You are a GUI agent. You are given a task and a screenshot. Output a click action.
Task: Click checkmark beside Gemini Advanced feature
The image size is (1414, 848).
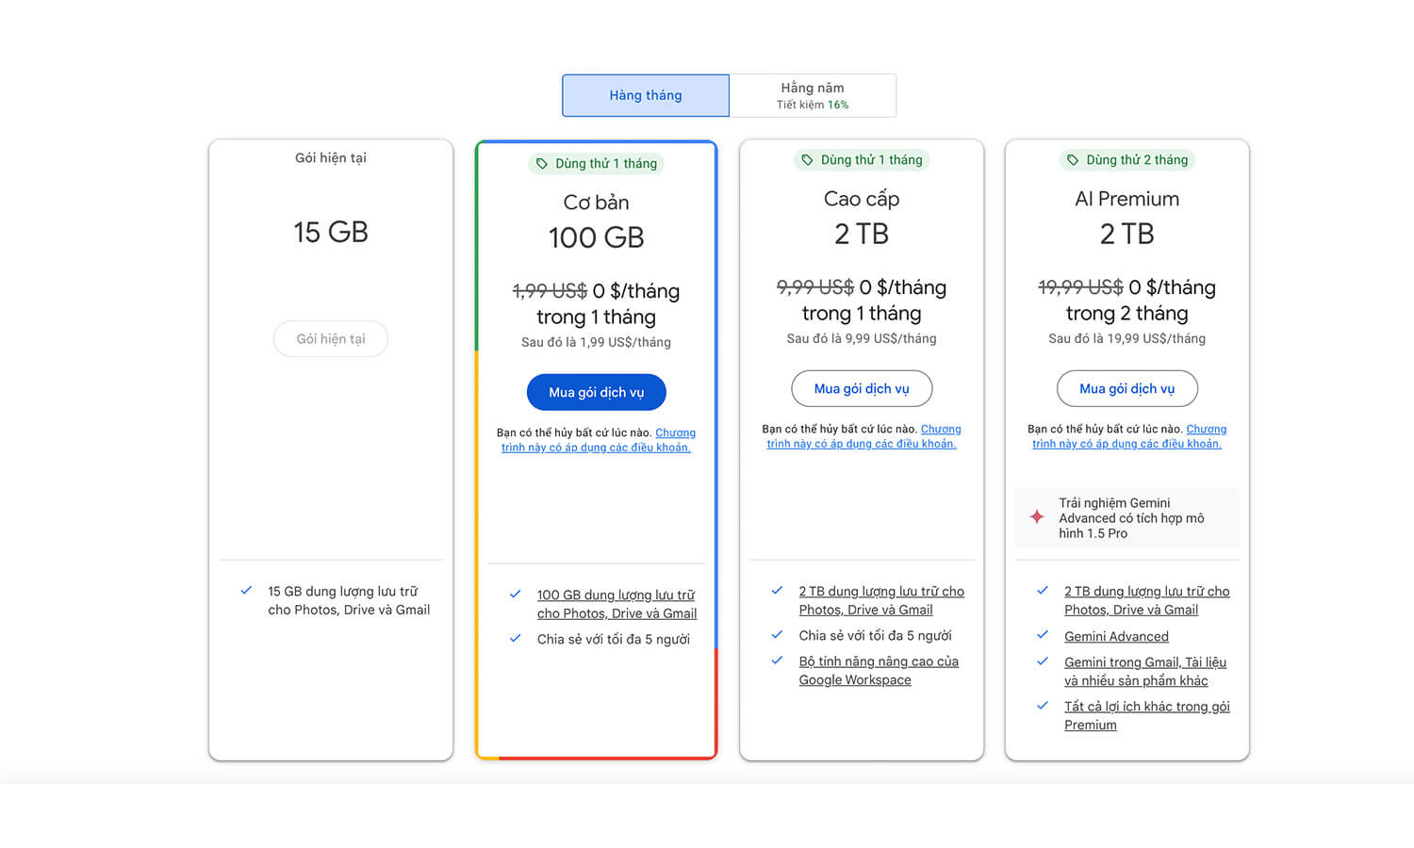click(x=1042, y=636)
